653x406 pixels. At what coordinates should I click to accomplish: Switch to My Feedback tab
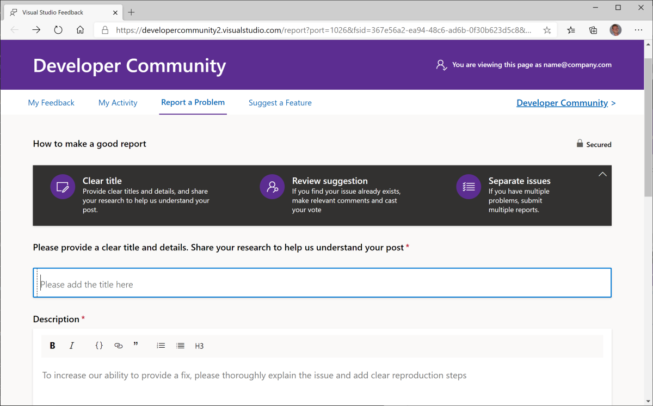point(51,102)
